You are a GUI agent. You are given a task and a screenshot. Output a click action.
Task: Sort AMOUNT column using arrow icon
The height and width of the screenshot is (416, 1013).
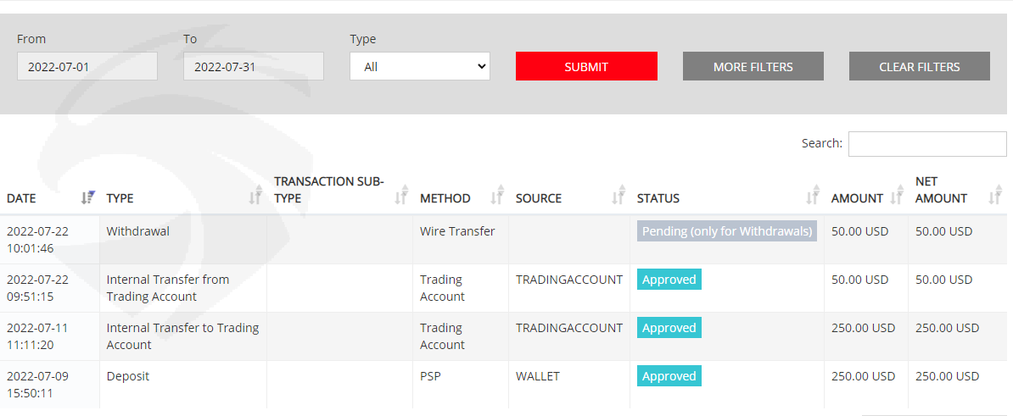(896, 194)
